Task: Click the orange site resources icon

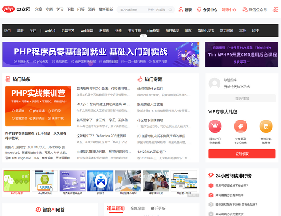Action: (x=266, y=127)
